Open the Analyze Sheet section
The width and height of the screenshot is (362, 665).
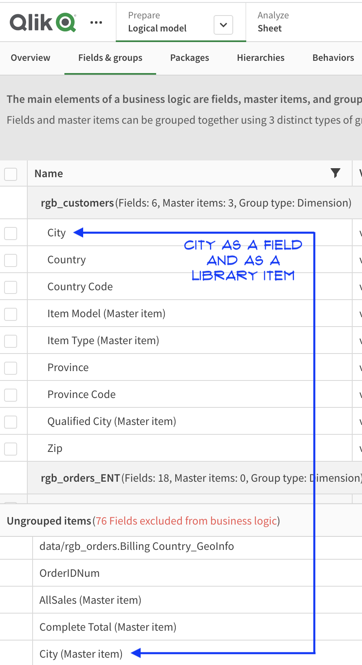273,22
